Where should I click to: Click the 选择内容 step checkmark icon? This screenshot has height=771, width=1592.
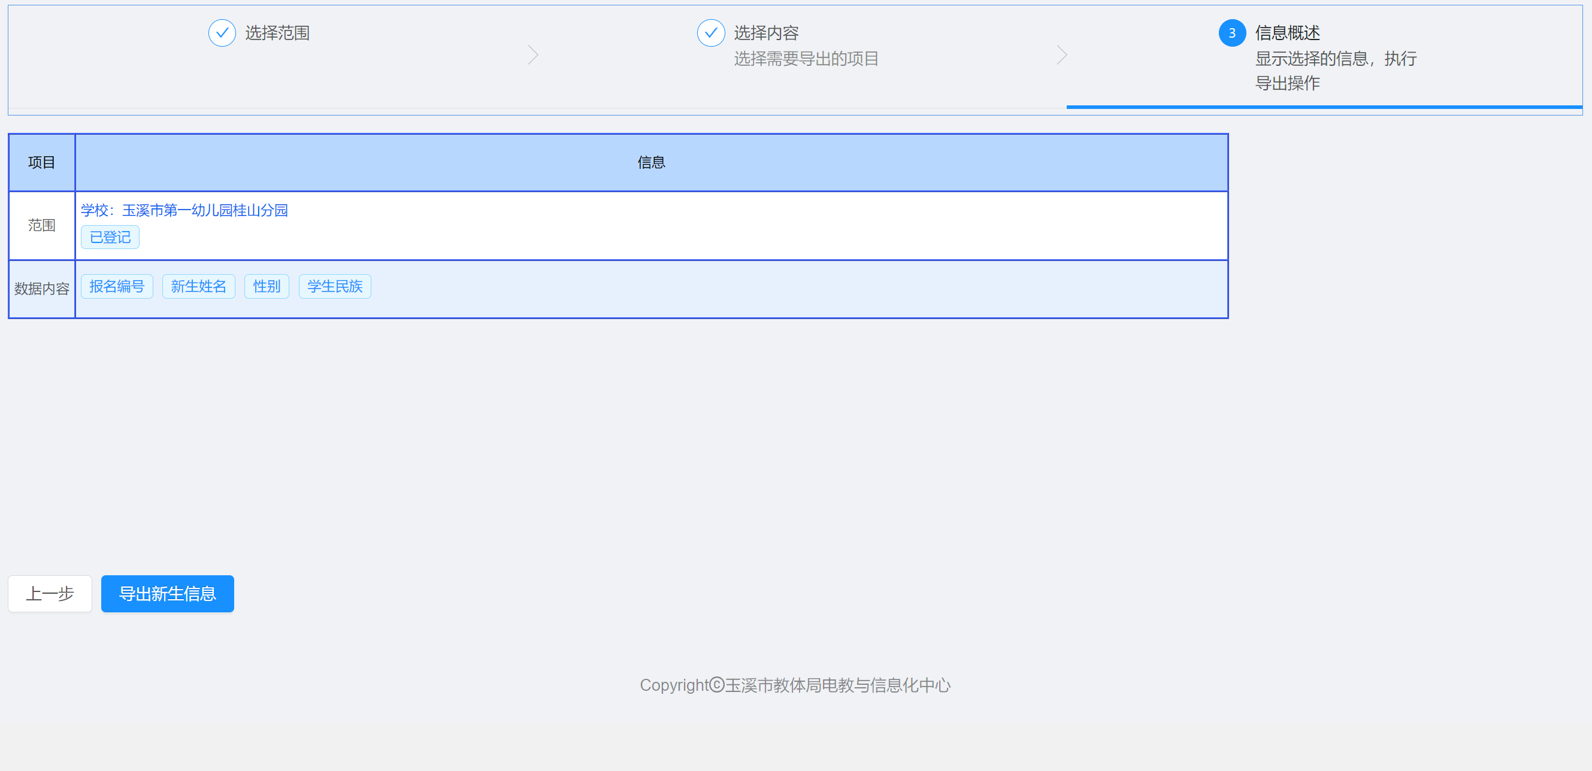(711, 33)
